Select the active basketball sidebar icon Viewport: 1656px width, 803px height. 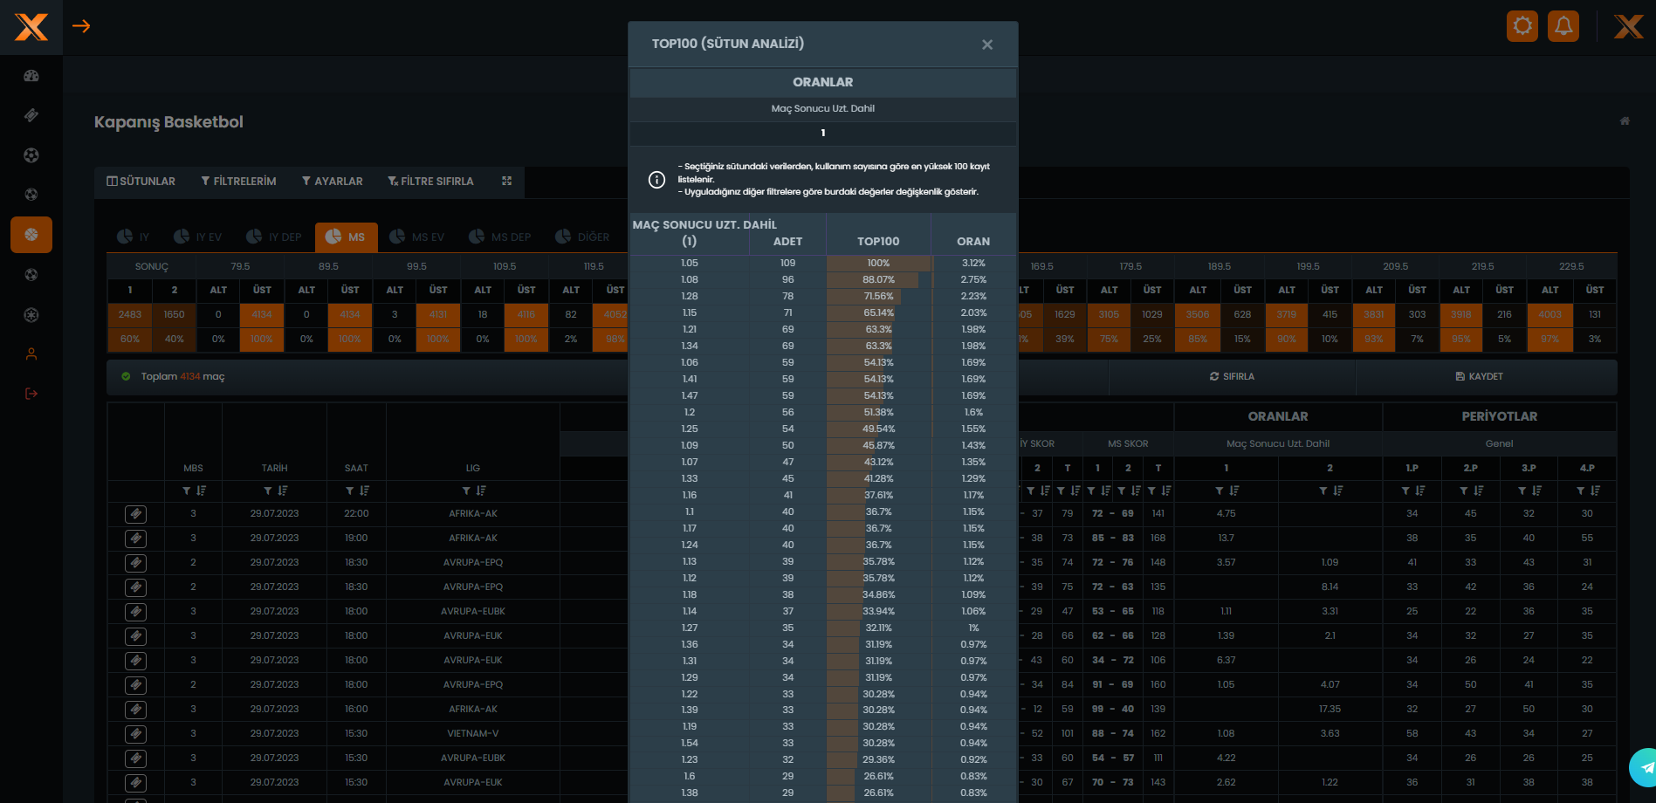(x=31, y=235)
